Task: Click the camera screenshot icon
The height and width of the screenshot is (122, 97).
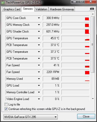Action: [x=92, y=9]
